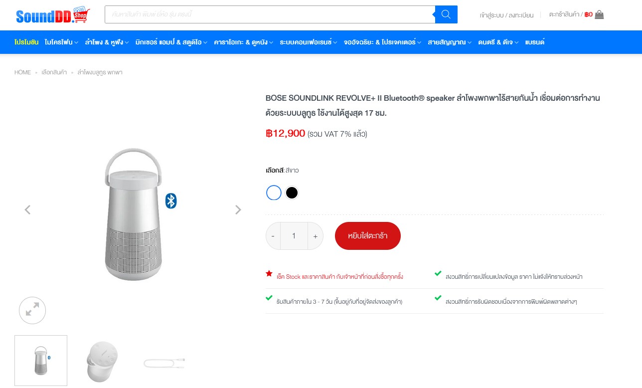Select the black color option

click(x=292, y=193)
